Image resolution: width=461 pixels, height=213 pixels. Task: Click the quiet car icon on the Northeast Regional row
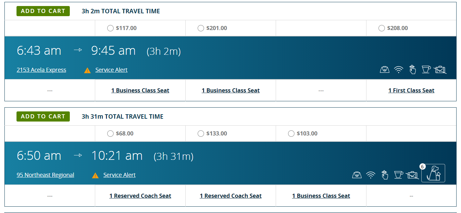385,175
